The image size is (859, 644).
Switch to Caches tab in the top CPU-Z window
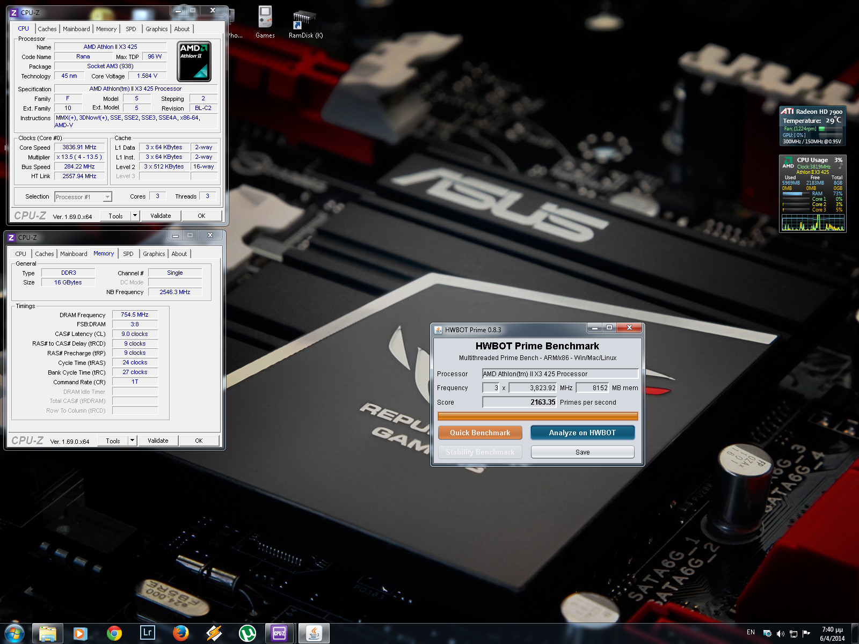point(47,29)
